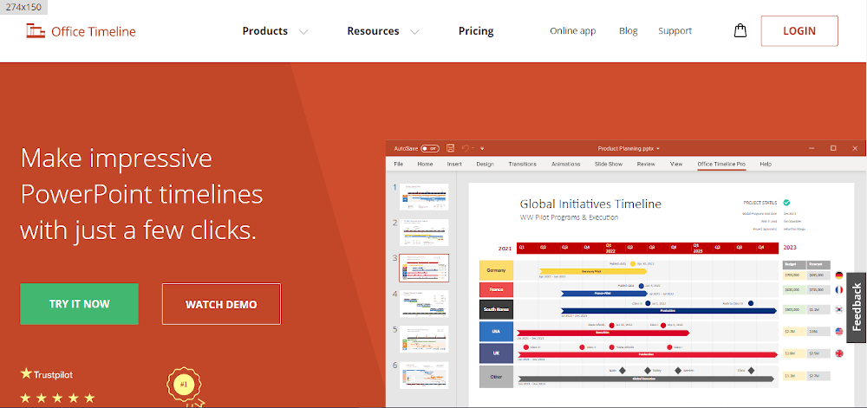Image resolution: width=867 pixels, height=408 pixels.
Task: Click the Germany flag icon
Action: pos(838,275)
